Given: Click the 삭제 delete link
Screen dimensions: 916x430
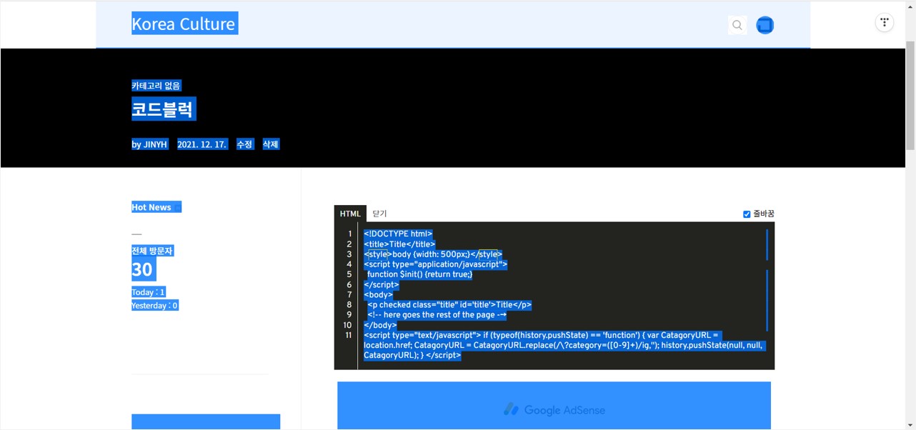Looking at the screenshot, I should [271, 144].
